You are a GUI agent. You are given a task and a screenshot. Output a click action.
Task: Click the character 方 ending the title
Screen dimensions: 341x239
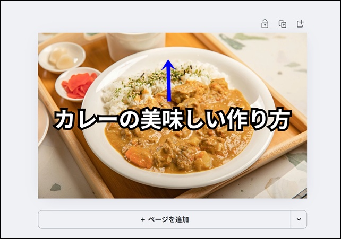pyautogui.click(x=280, y=120)
